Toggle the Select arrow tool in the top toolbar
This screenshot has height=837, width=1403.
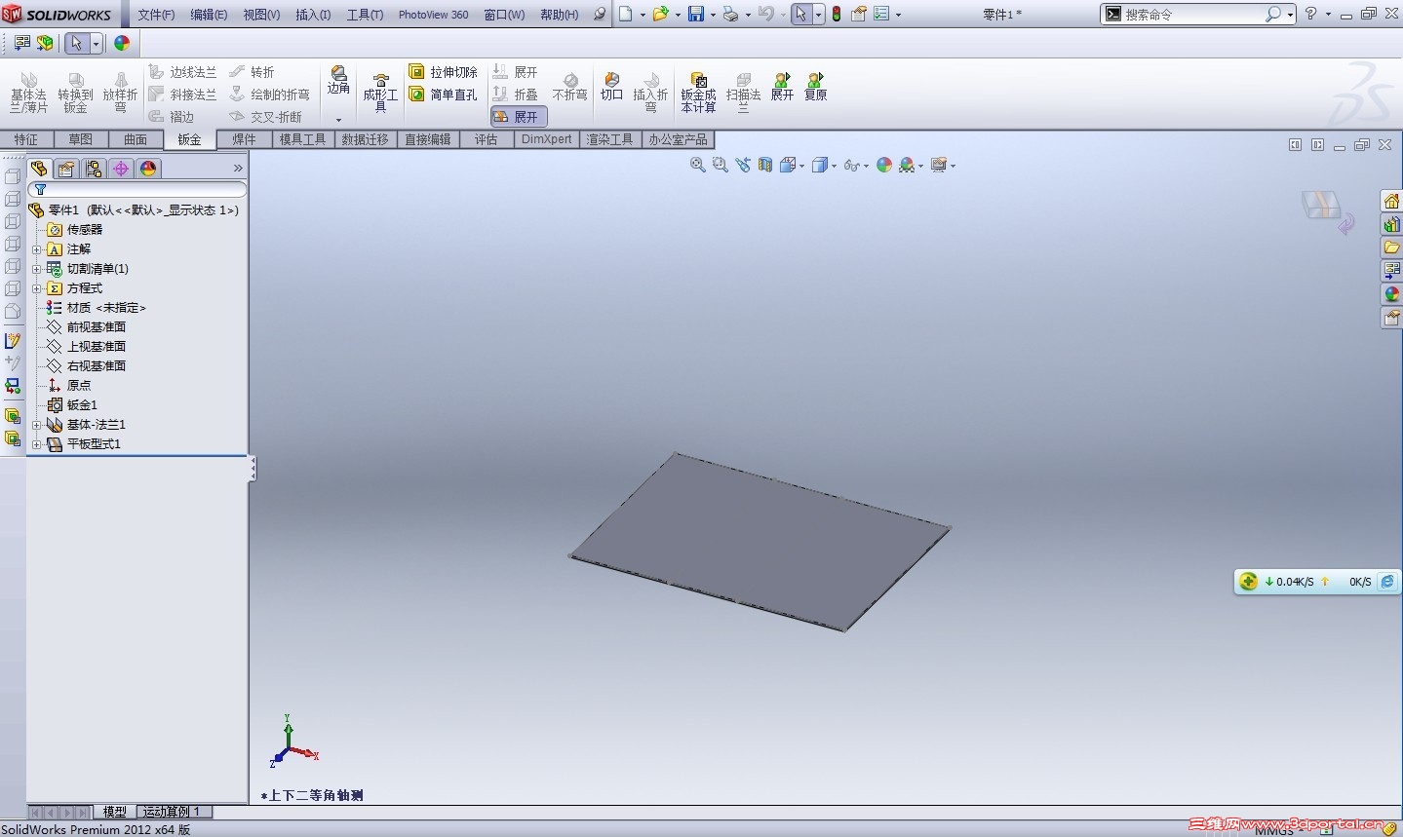(x=800, y=15)
